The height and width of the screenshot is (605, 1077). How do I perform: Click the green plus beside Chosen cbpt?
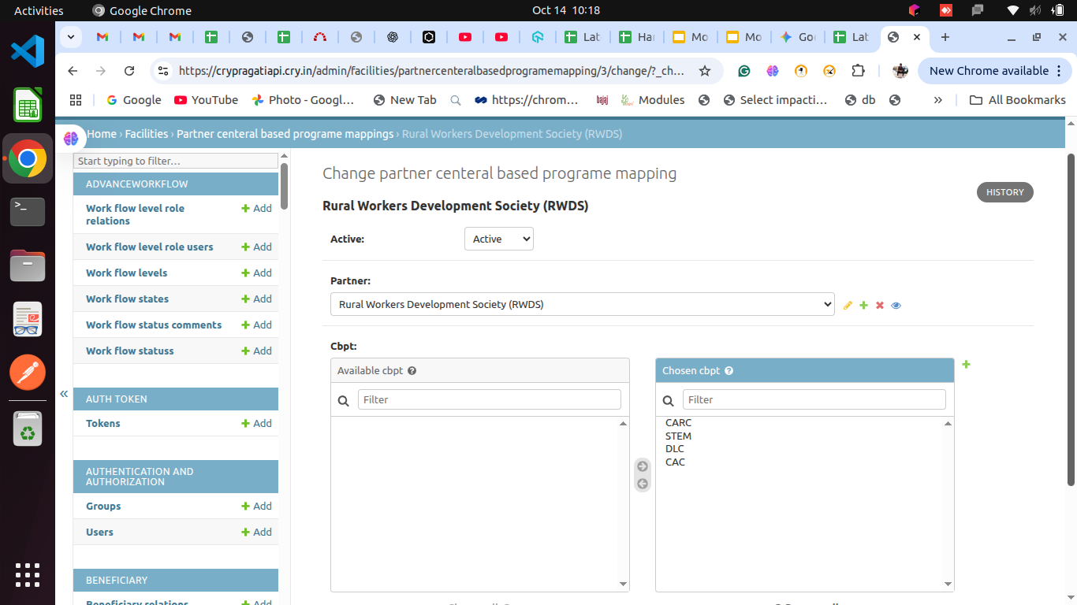967,365
